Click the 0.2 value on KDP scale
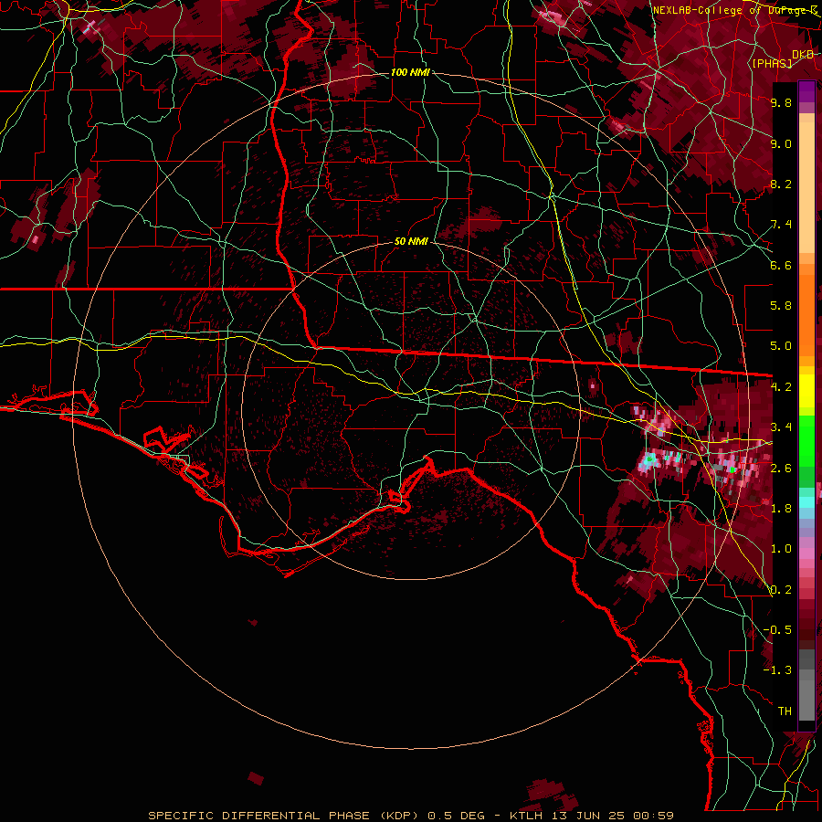822x822 pixels. coord(781,590)
